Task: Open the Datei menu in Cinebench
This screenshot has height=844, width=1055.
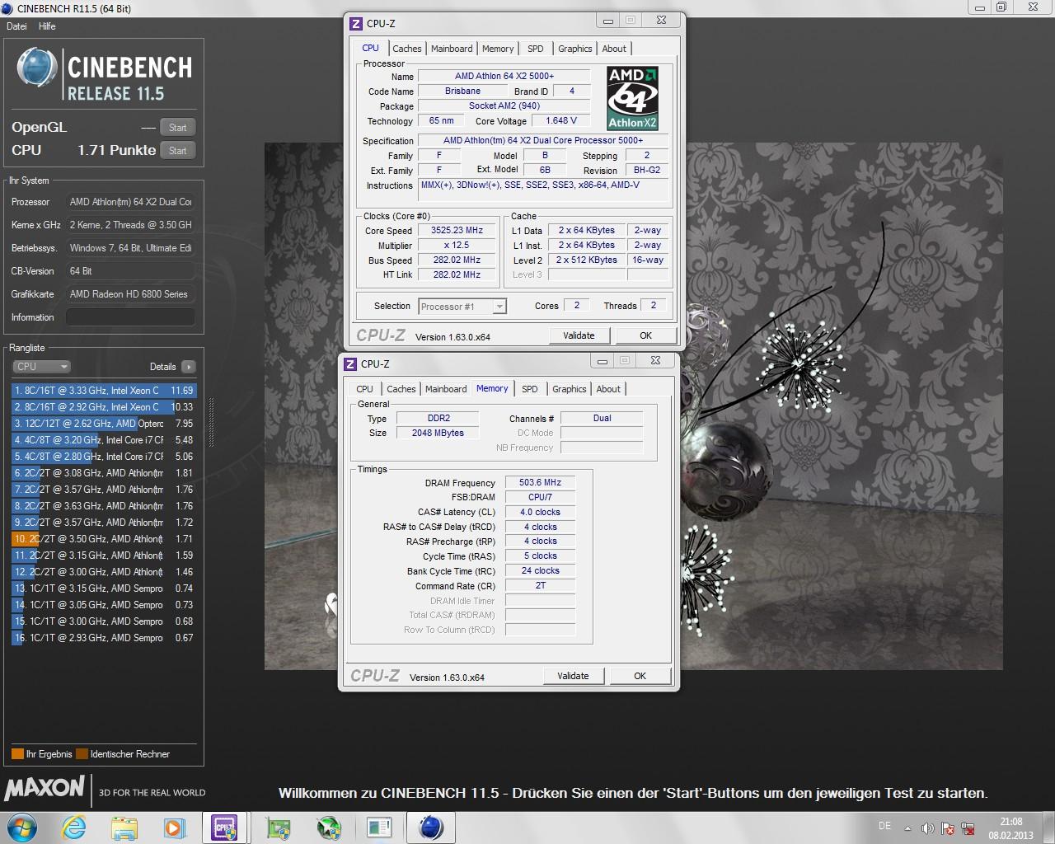Action: pyautogui.click(x=16, y=26)
